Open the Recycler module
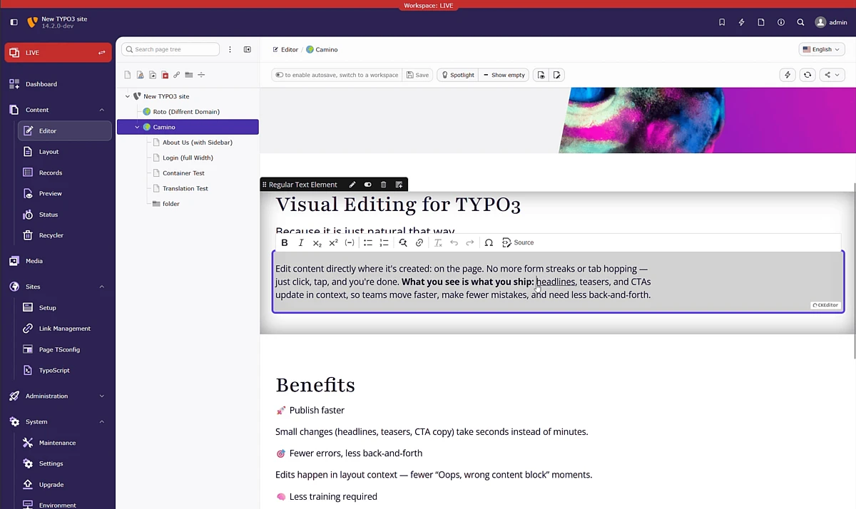This screenshot has width=856, height=509. [x=51, y=235]
